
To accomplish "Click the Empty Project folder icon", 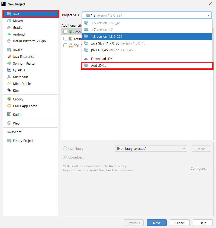I will (9, 141).
